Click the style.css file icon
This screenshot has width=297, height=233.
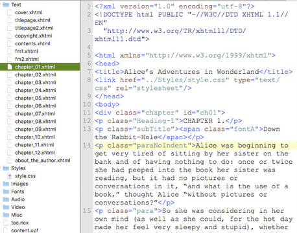(x=10, y=176)
